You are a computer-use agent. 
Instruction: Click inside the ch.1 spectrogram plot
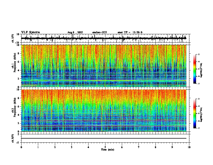pos(104,66)
